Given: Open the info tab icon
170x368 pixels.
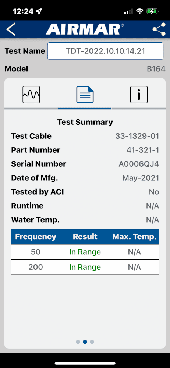Looking at the screenshot, I should click(139, 95).
